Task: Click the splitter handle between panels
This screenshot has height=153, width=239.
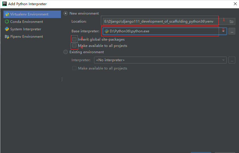Action: tap(62, 79)
